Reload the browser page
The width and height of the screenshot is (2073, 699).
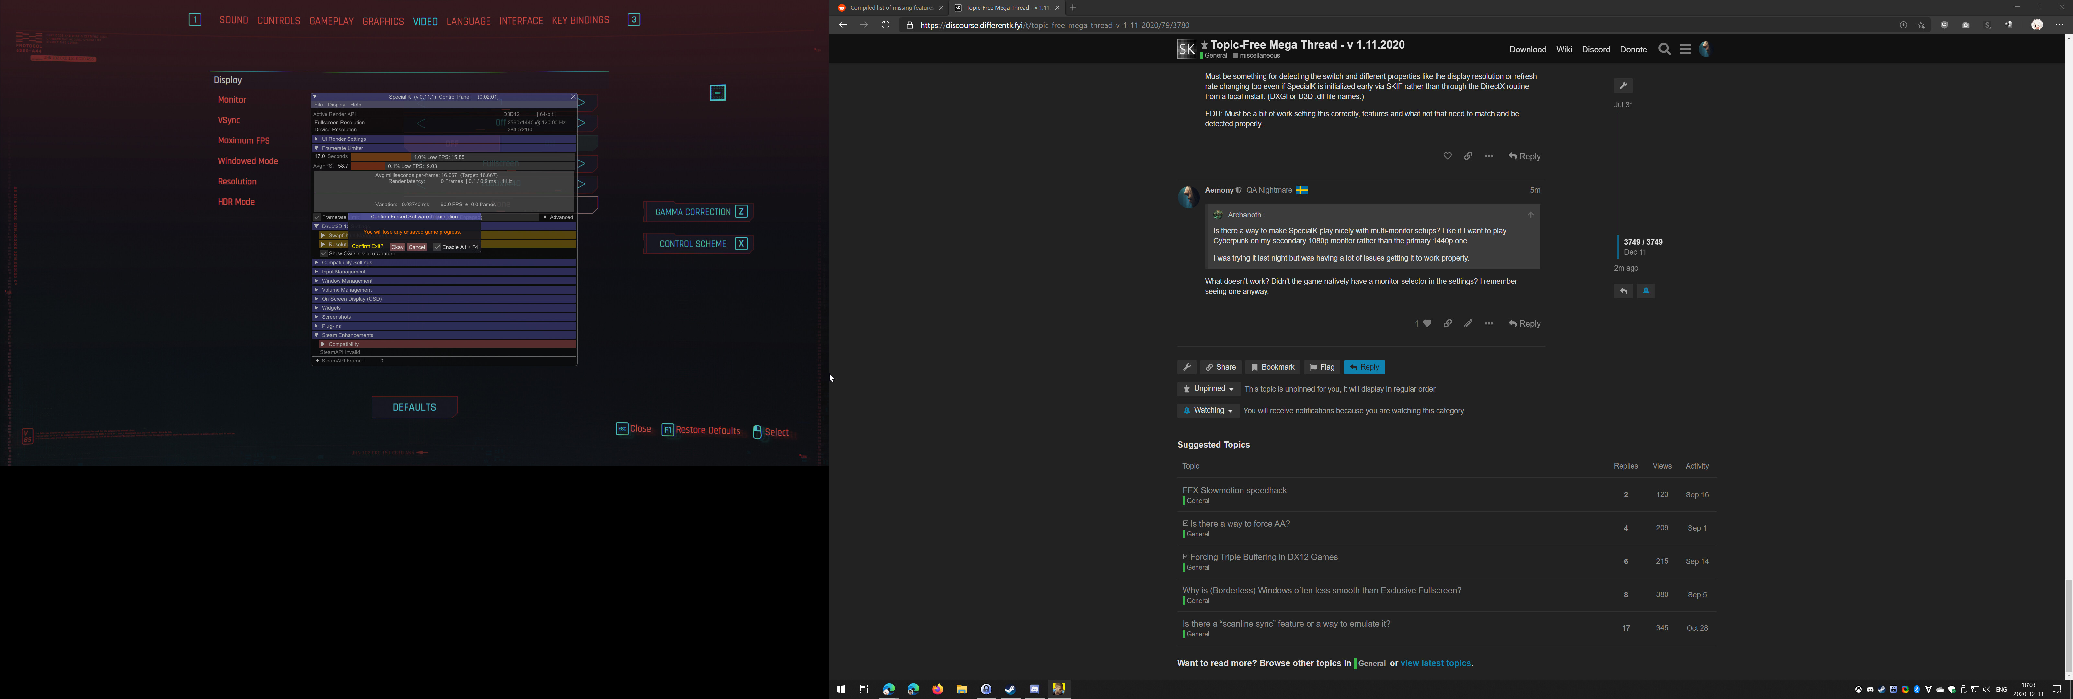pyautogui.click(x=885, y=25)
